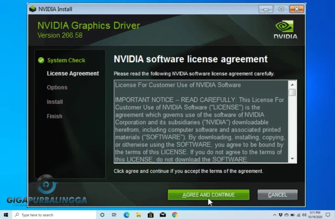Select the Finish step in the sidebar

54,116
